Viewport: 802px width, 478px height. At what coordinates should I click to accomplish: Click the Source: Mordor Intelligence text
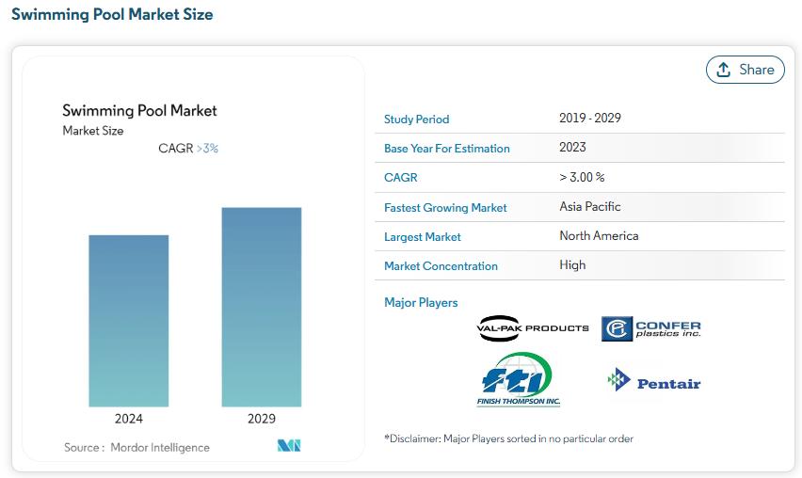pyautogui.click(x=136, y=447)
